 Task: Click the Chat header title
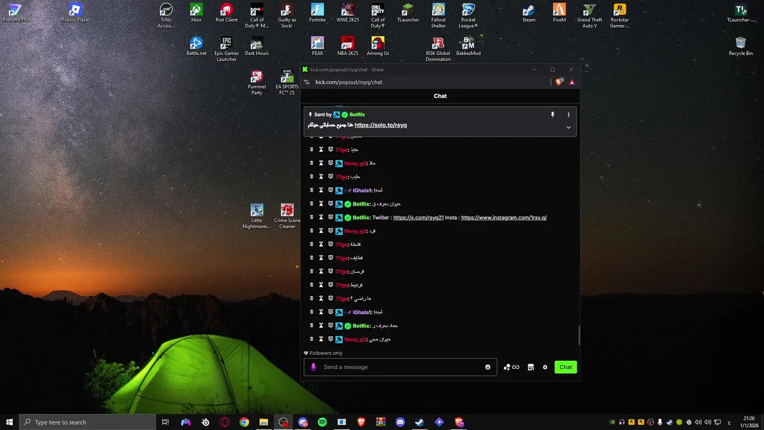(440, 96)
